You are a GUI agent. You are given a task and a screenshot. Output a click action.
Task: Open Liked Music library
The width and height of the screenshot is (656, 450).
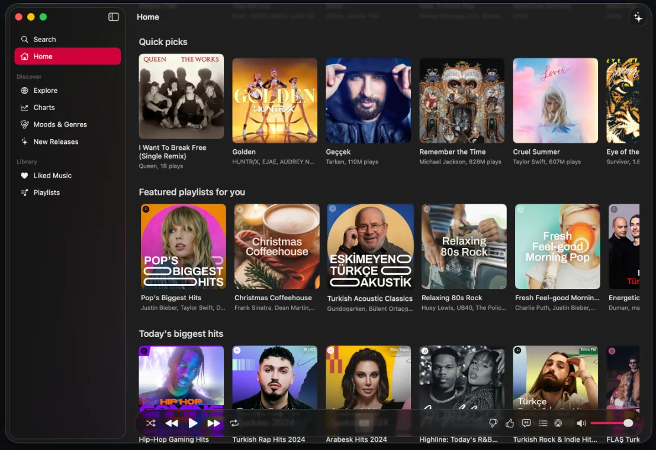pyautogui.click(x=67, y=176)
